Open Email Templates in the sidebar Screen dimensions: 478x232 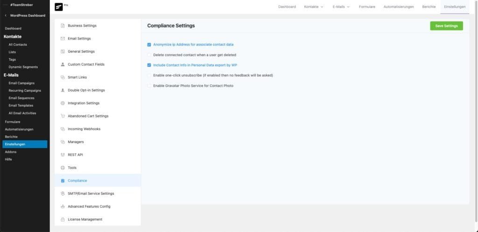click(21, 105)
